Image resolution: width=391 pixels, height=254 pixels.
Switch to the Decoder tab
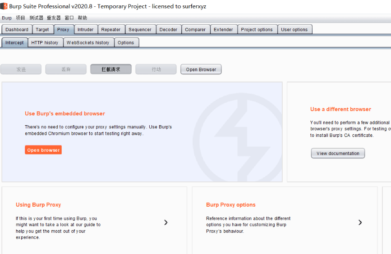168,29
